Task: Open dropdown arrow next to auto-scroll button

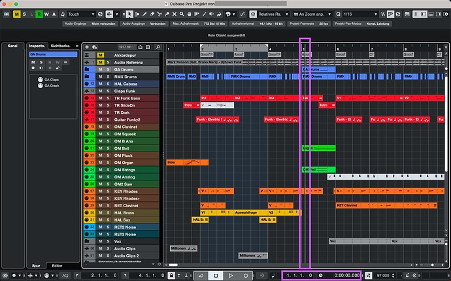Action: (117, 14)
